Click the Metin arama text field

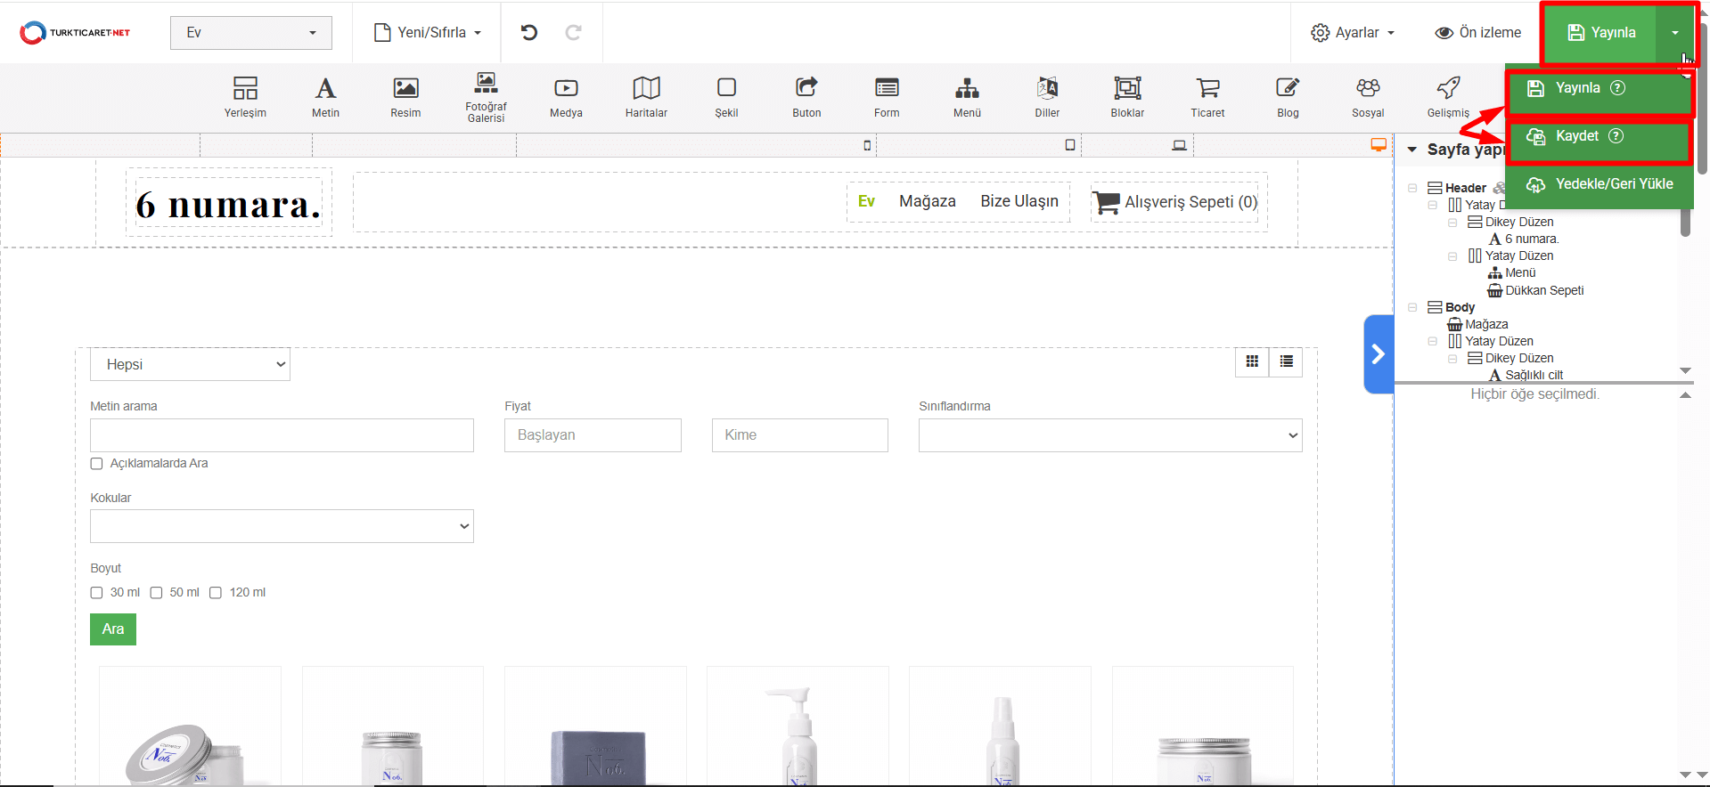pos(282,435)
